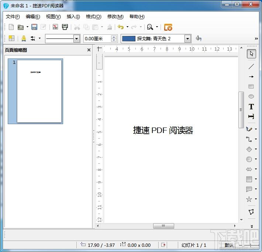Click the vertical scrollbar down arrow
The width and height of the screenshot is (262, 252).
coord(241,220)
